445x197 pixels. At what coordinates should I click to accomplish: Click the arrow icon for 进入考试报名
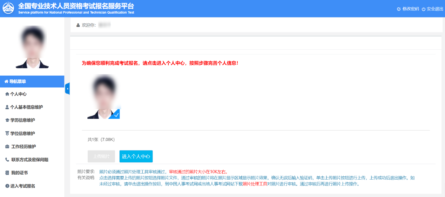7,186
